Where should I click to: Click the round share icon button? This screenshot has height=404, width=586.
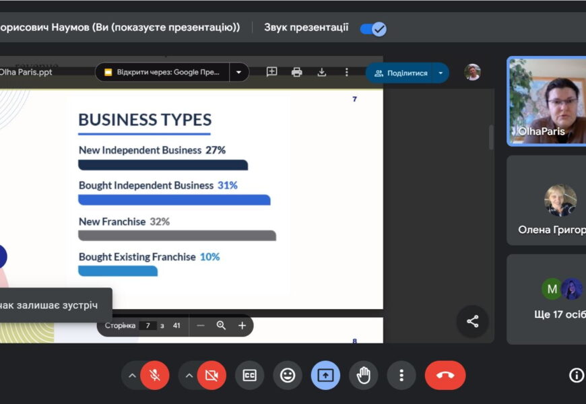click(x=472, y=322)
